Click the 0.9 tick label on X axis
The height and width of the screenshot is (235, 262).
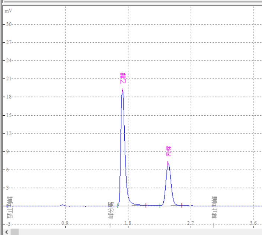(65, 223)
